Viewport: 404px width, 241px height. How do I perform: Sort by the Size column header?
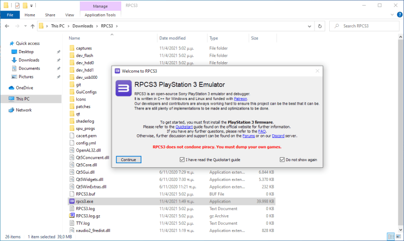(x=255, y=38)
